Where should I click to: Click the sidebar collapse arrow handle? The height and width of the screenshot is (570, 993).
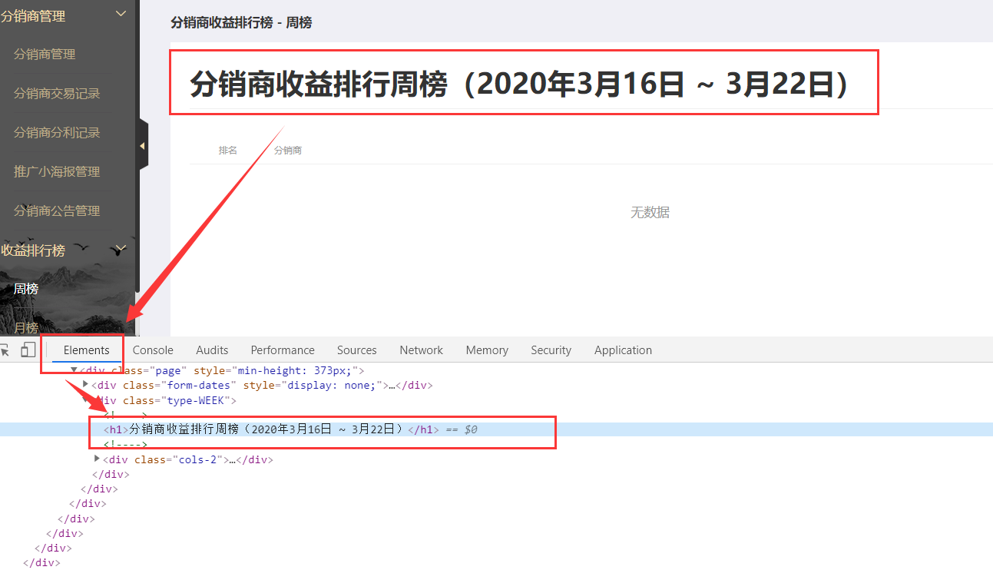click(x=142, y=145)
